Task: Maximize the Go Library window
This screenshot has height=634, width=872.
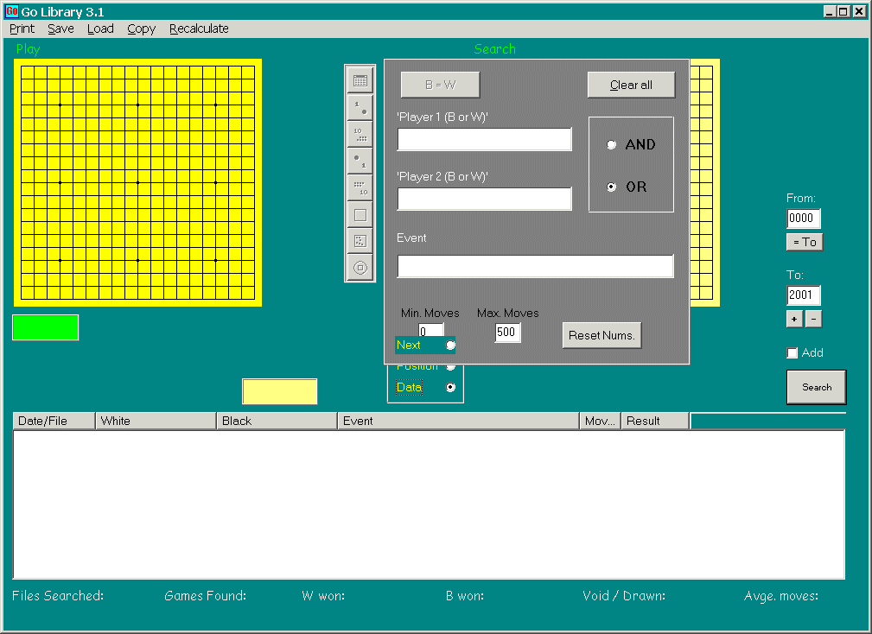Action: tap(843, 11)
